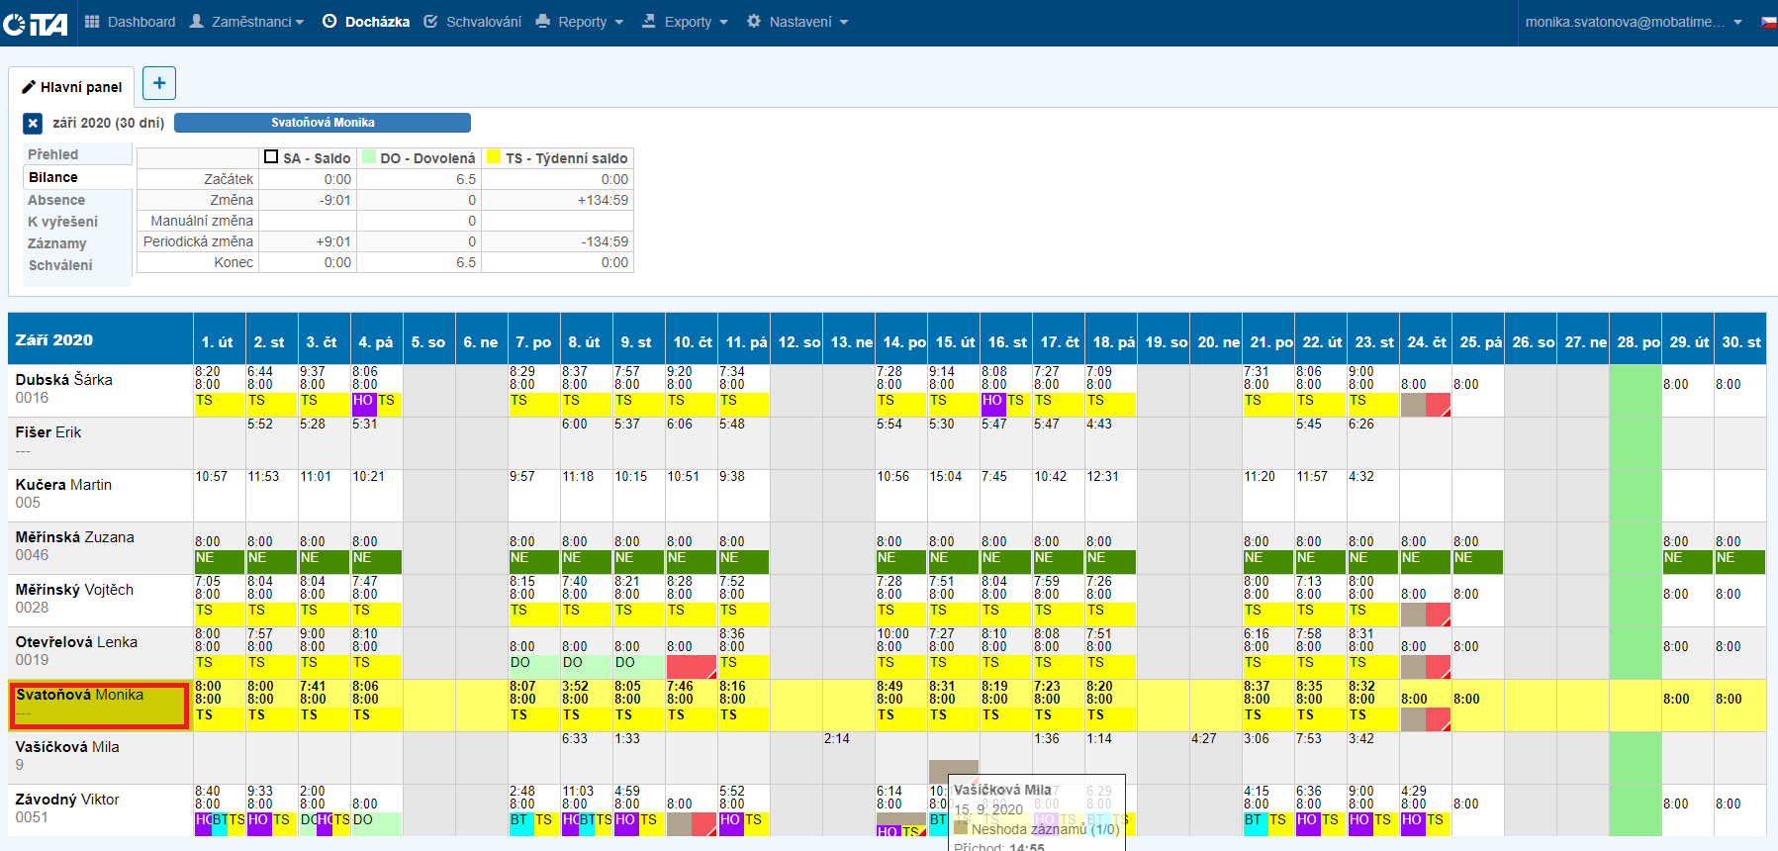Click the Docházka clock icon

(329, 22)
